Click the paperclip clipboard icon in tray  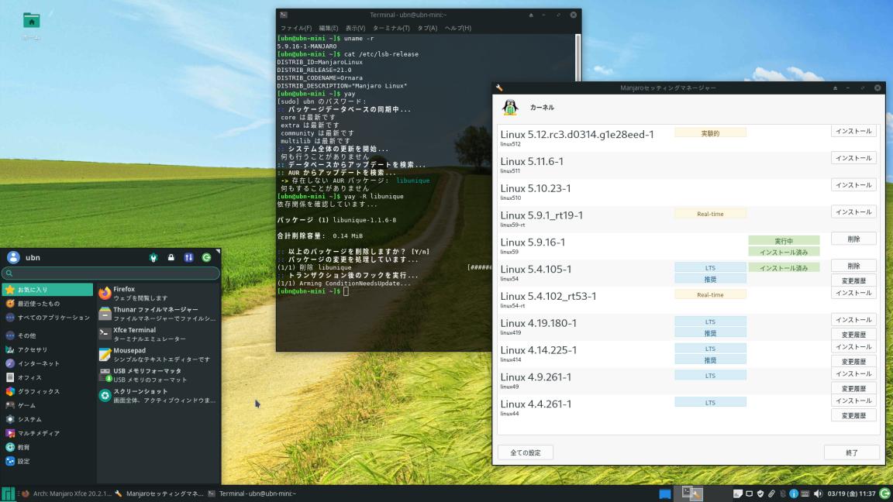[x=771, y=493]
